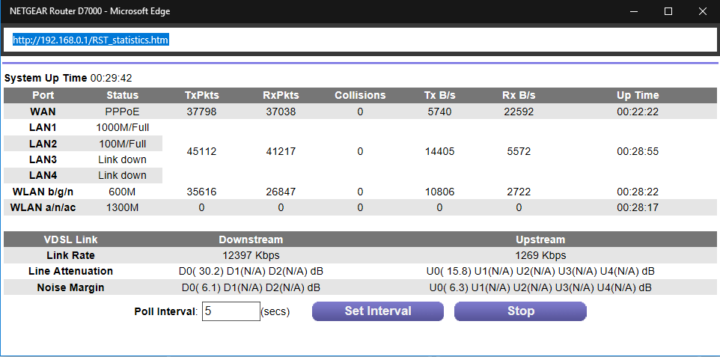Click the Status column header
This screenshot has width=720, height=357.
pyautogui.click(x=122, y=95)
